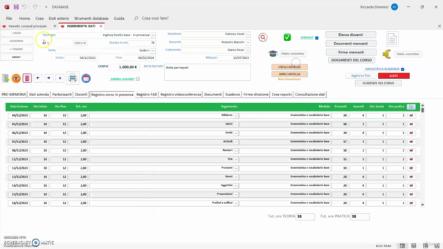Click the CREA CARTELLA button
This screenshot has width=443, height=249.
tap(289, 67)
